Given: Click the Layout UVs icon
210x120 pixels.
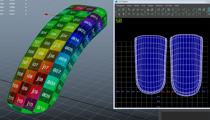Looking at the screenshot, I should coord(169,10).
